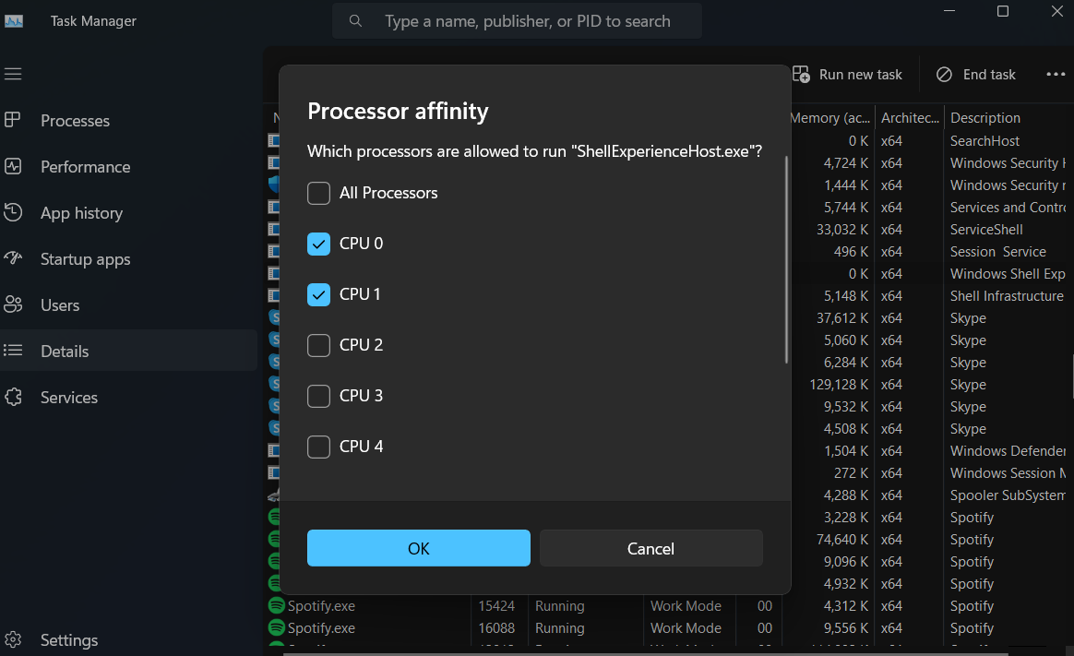
Task: Click PID 16088 cell
Action: pos(495,628)
